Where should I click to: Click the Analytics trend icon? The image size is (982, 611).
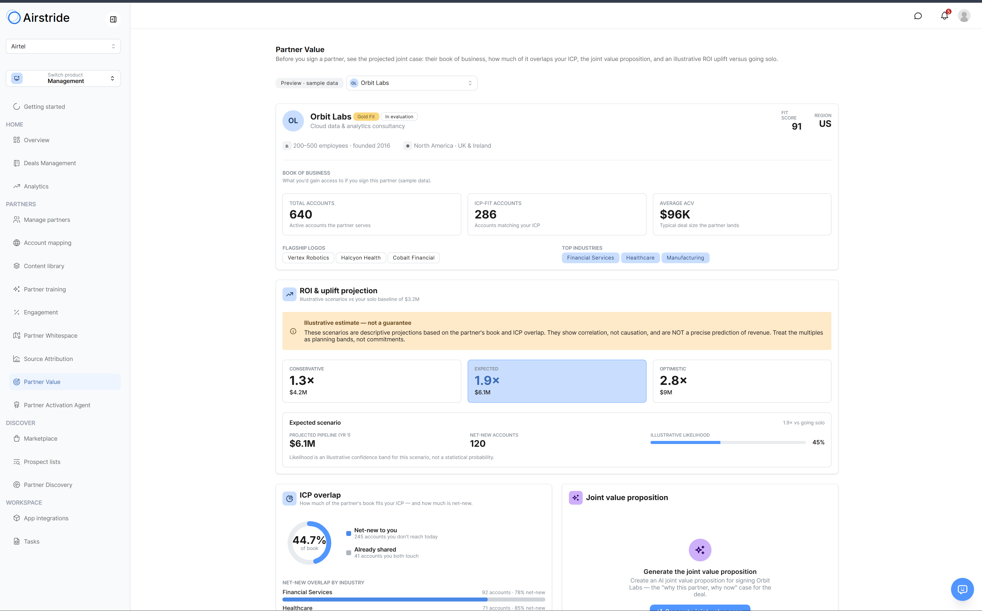(17, 186)
